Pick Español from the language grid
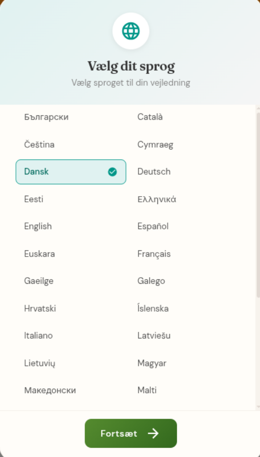Screen dimensions: 260x457 (184, 227)
